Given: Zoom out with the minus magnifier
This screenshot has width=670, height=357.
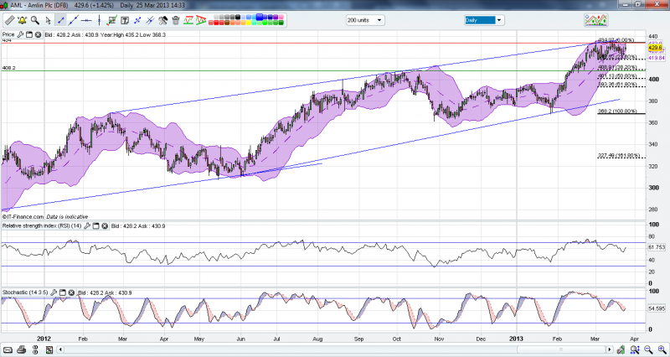Looking at the screenshot, I should (x=648, y=349).
